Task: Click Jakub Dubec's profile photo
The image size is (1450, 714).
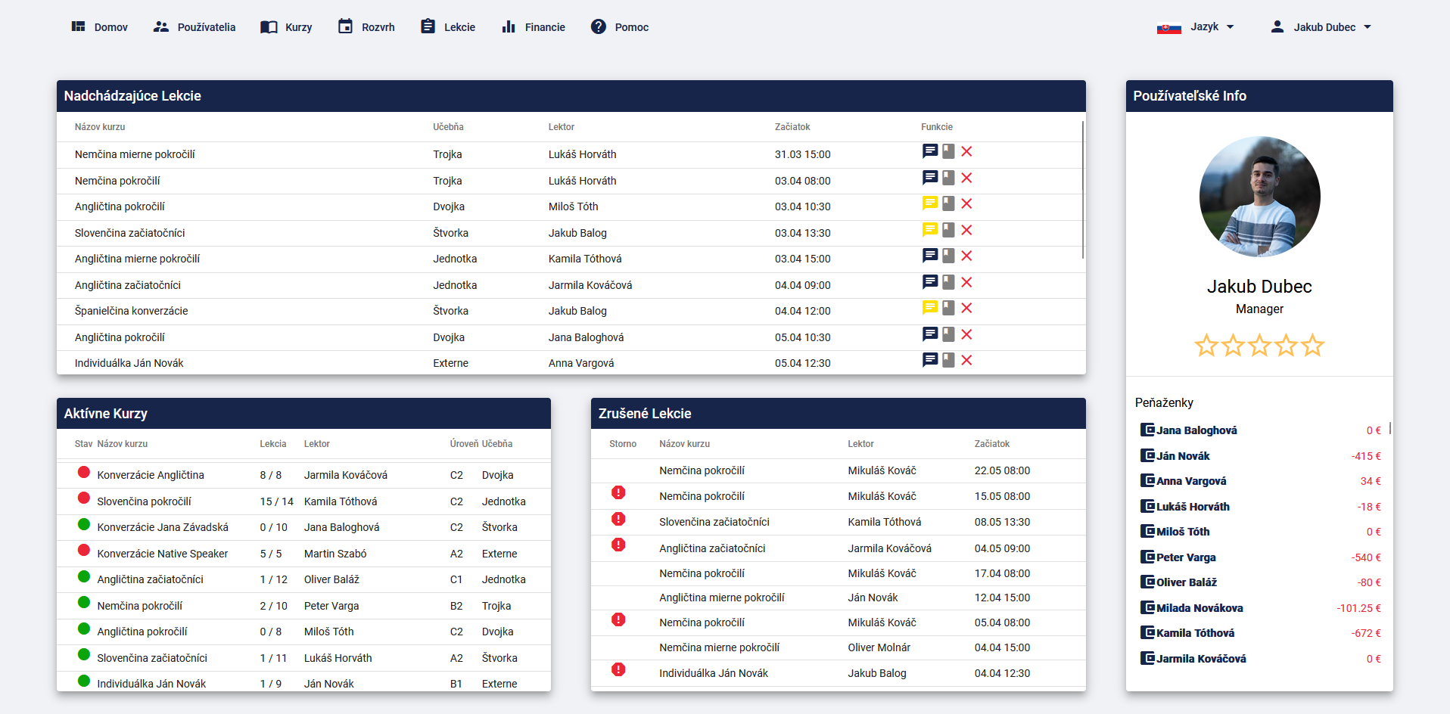Action: (x=1259, y=197)
